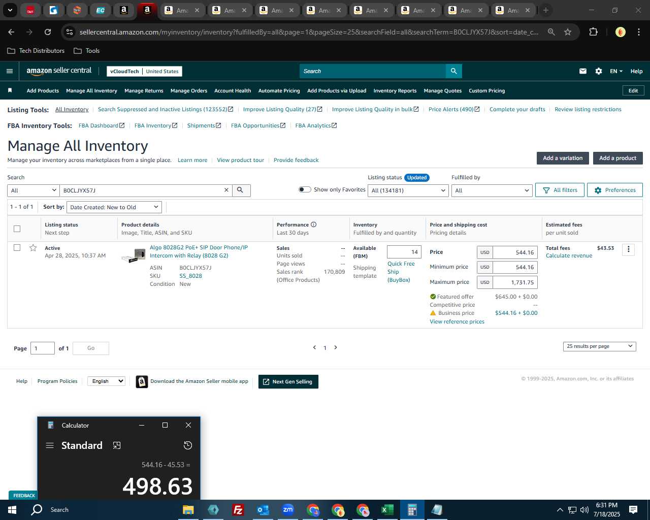The image size is (650, 520).
Task: Open the Windows Start menu
Action: tap(11, 510)
